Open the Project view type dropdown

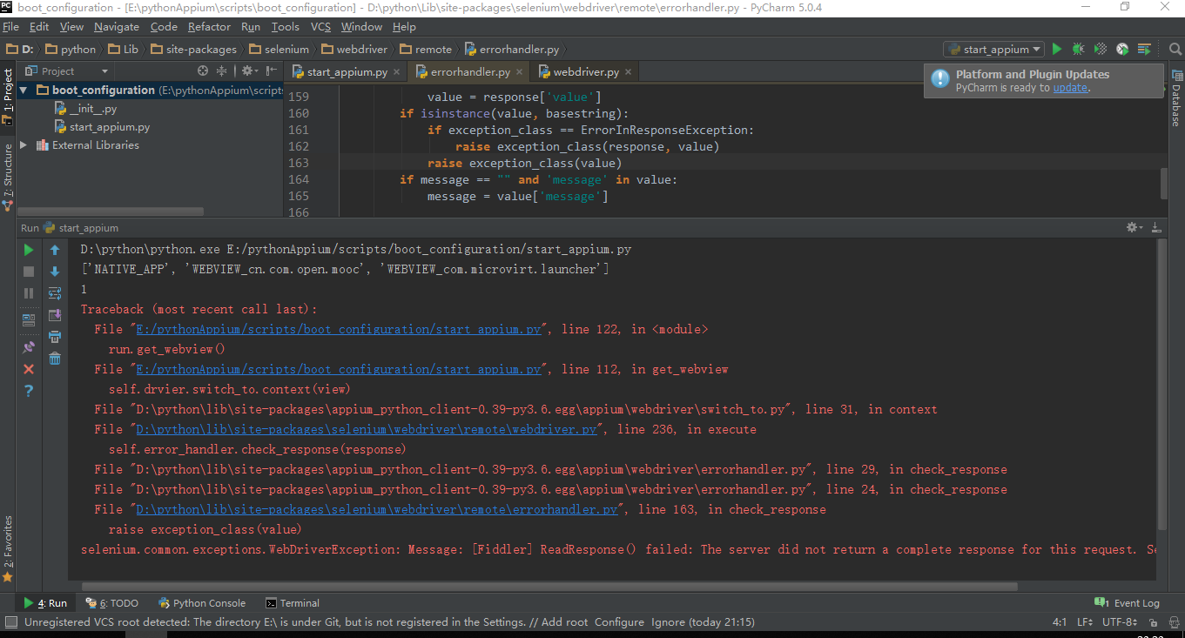[x=66, y=71]
